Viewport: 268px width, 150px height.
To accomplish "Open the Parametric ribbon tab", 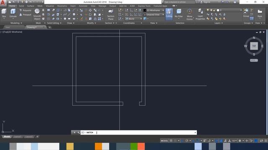I will point(62,6).
